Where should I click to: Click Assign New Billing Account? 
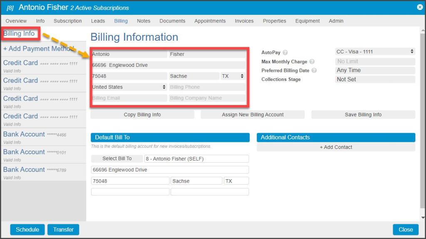pyautogui.click(x=253, y=115)
